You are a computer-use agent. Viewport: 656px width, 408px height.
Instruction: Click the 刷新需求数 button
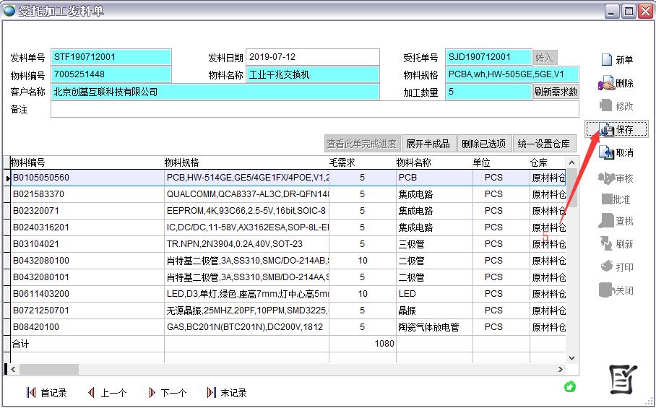[x=556, y=92]
